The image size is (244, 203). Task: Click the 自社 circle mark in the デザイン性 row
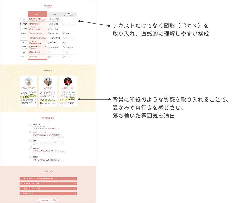pos(30,33)
